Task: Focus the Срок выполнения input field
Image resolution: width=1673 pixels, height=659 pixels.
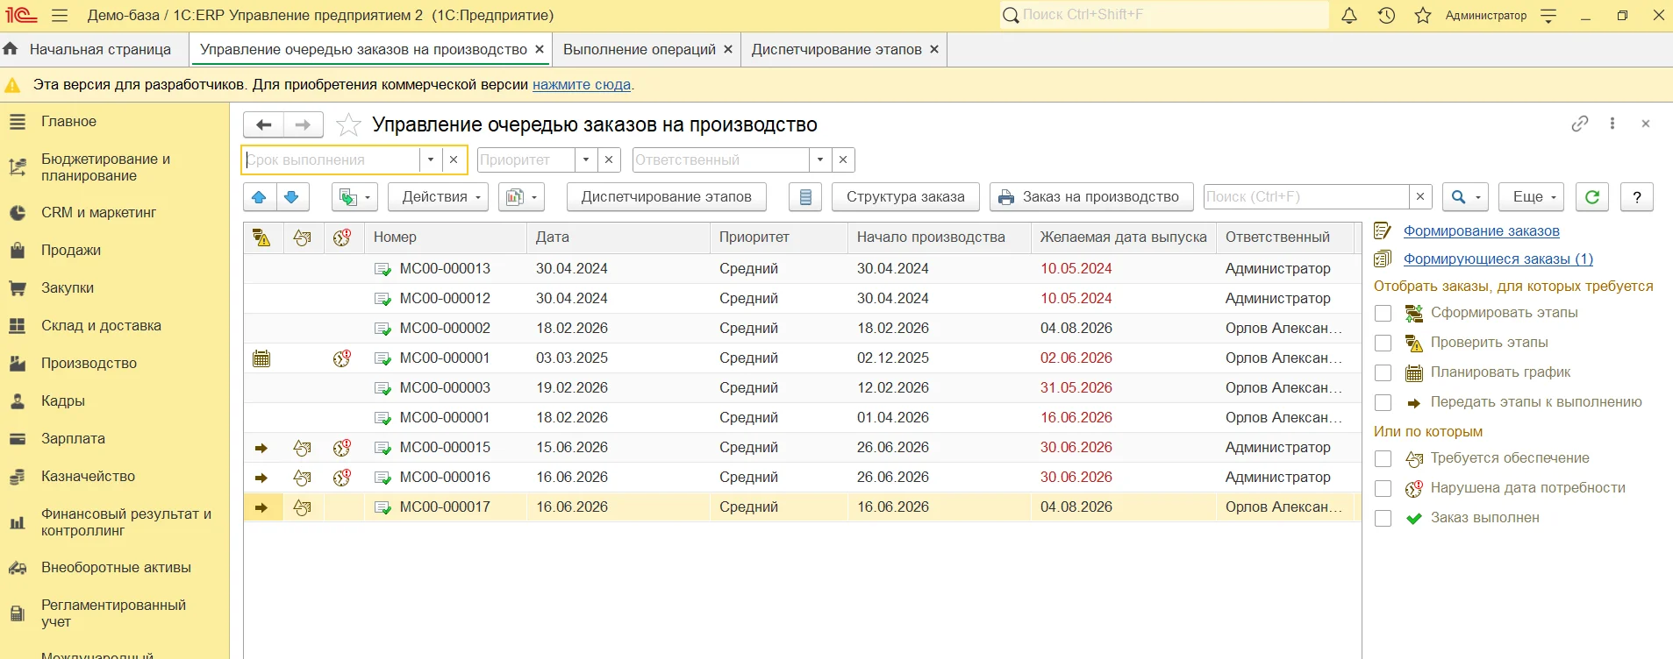Action: pyautogui.click(x=332, y=159)
